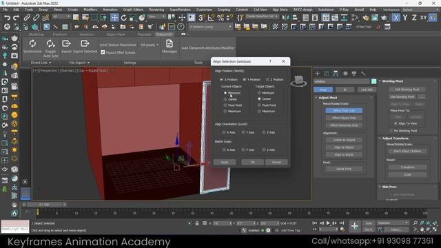441x248 pixels.
Task: Open the Modifiers menu
Action: [90, 10]
